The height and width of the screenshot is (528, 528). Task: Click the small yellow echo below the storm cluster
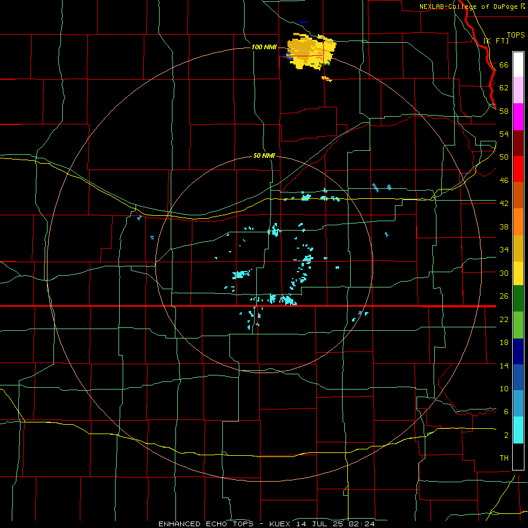(327, 79)
